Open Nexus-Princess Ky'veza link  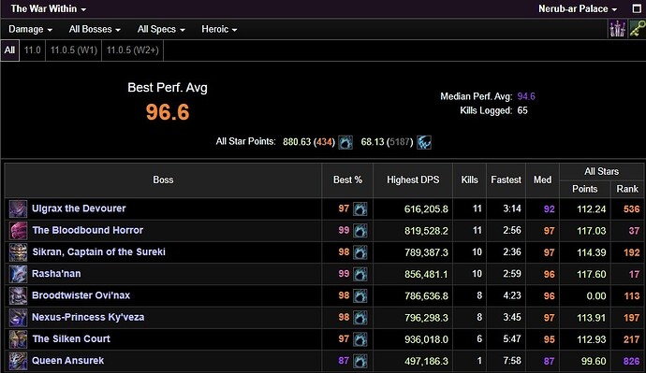click(88, 318)
